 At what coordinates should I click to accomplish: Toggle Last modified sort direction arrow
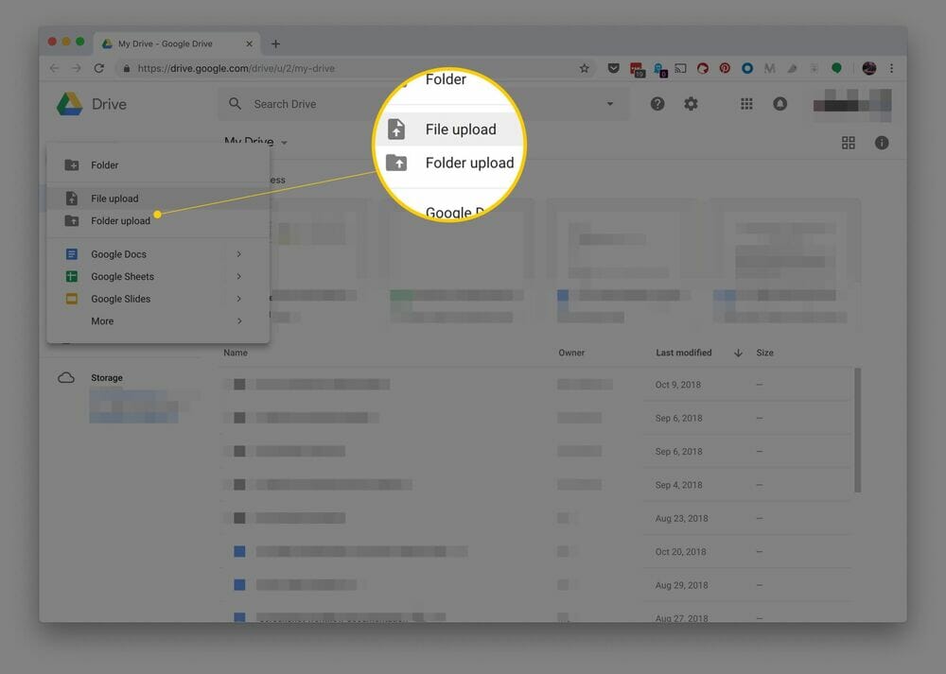(737, 353)
